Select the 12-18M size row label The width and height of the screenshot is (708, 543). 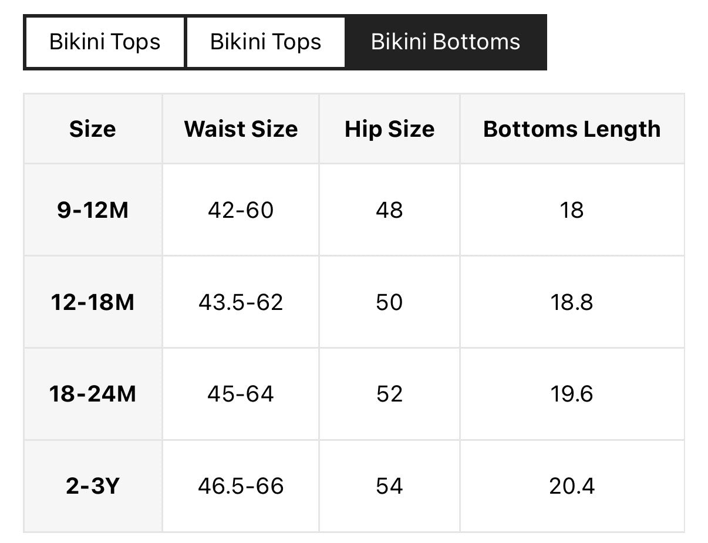93,302
